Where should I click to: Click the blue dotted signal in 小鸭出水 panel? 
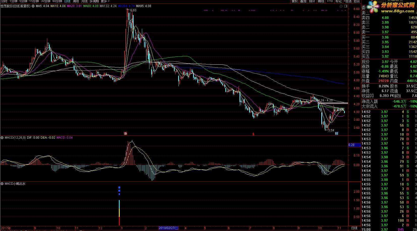(119, 191)
